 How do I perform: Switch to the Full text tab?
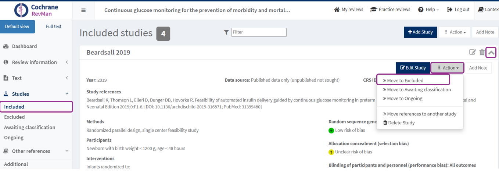point(54,26)
